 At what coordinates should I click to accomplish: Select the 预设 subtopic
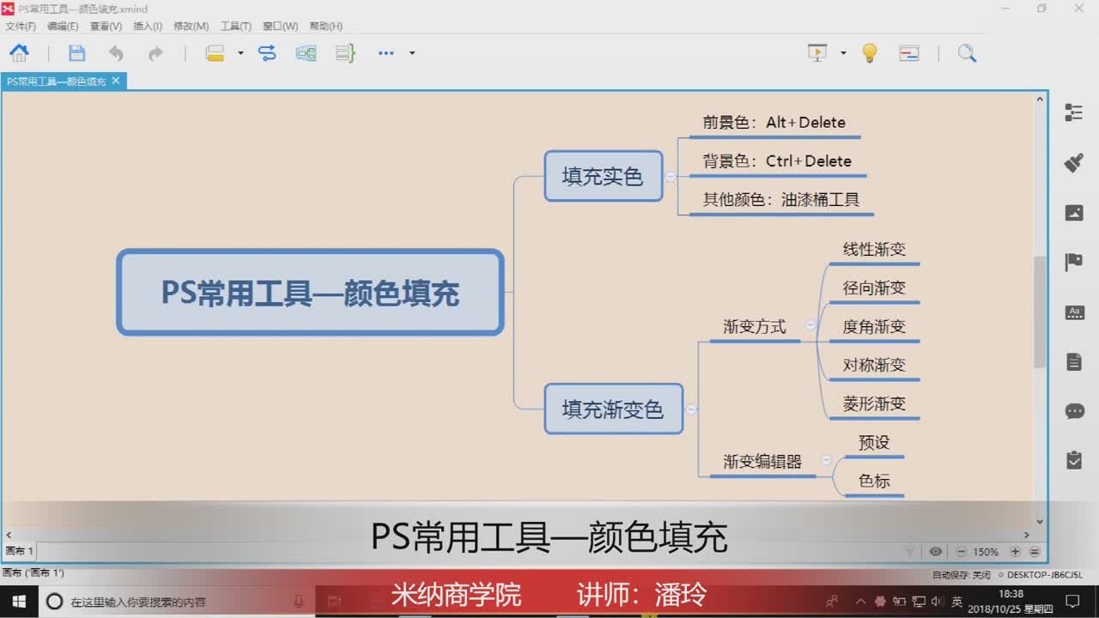(874, 443)
